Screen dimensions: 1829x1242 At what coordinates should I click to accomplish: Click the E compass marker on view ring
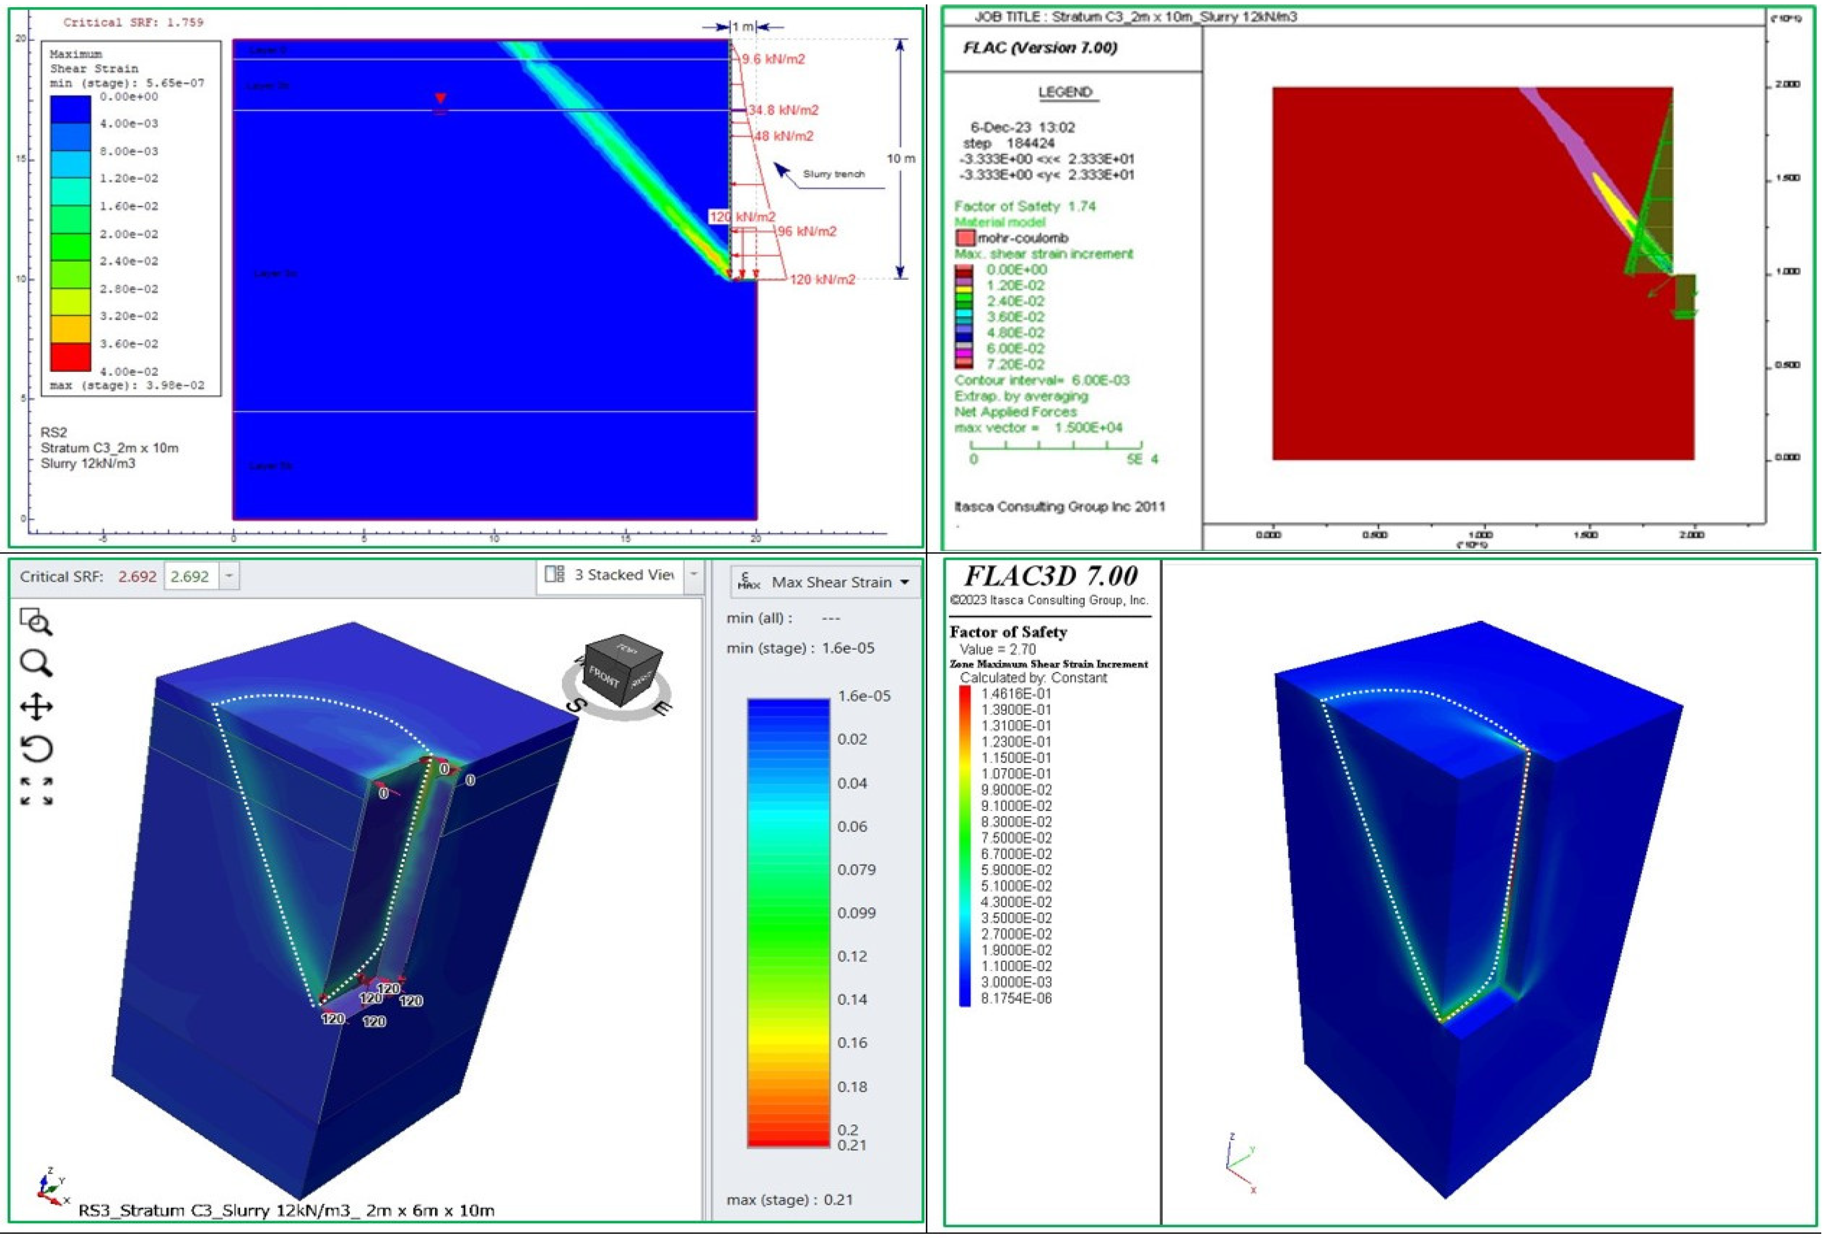(x=662, y=708)
